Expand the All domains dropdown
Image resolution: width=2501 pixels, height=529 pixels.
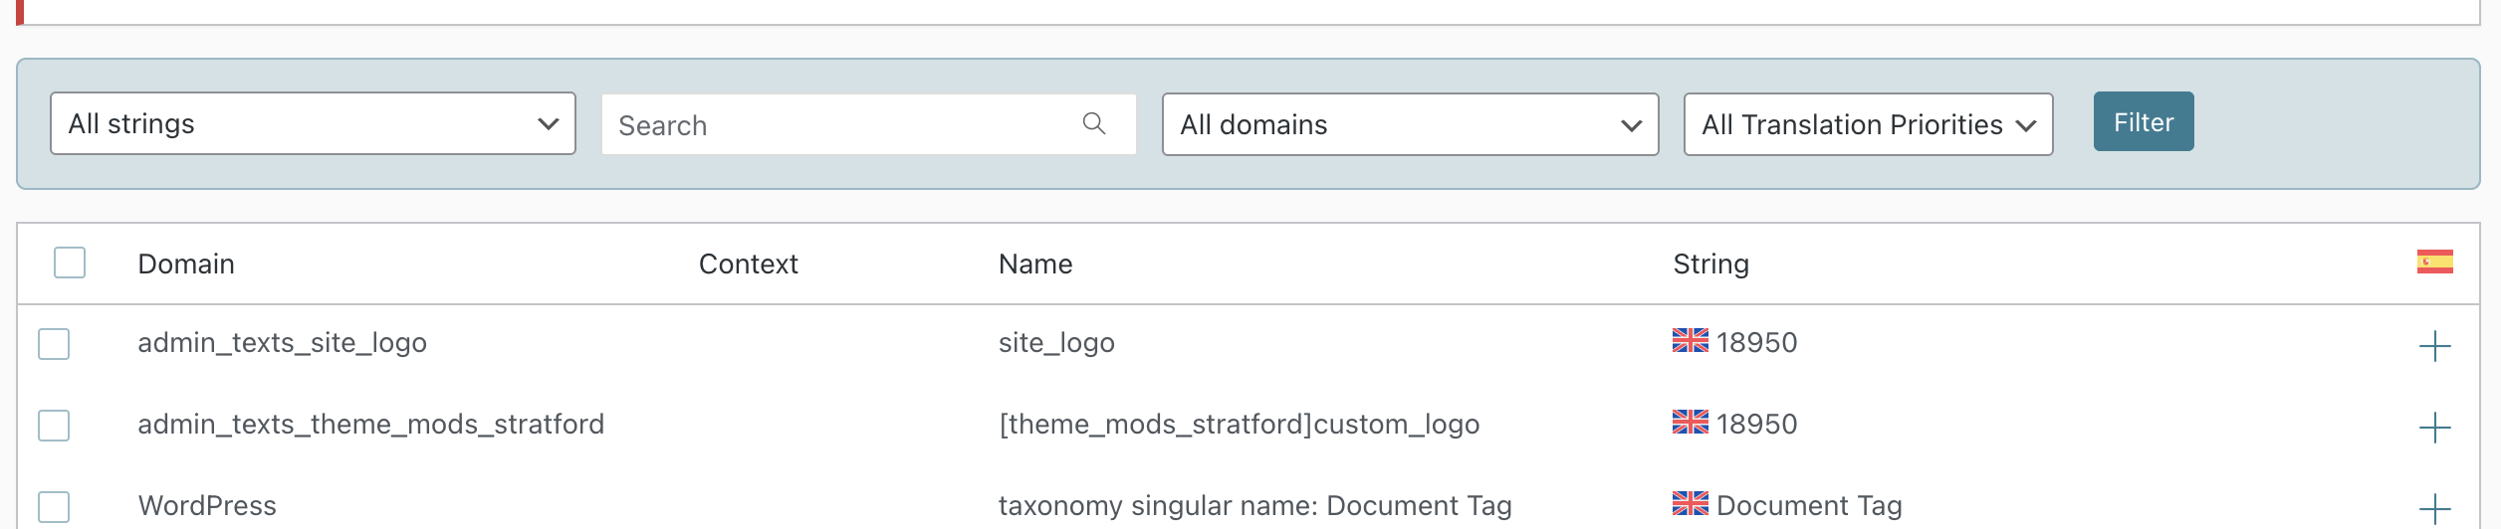1410,124
